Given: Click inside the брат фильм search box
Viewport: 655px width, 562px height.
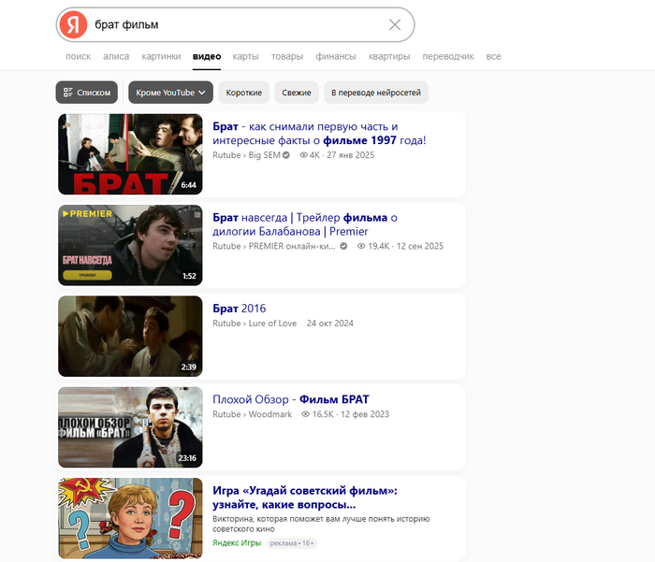Looking at the screenshot, I should coord(234,24).
